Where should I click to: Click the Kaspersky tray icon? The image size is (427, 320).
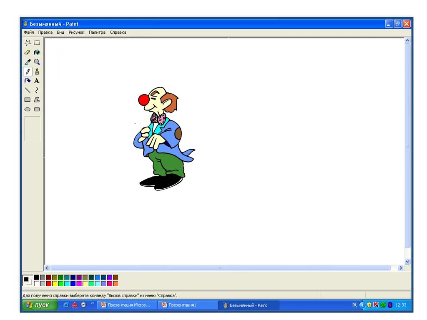pyautogui.click(x=376, y=305)
